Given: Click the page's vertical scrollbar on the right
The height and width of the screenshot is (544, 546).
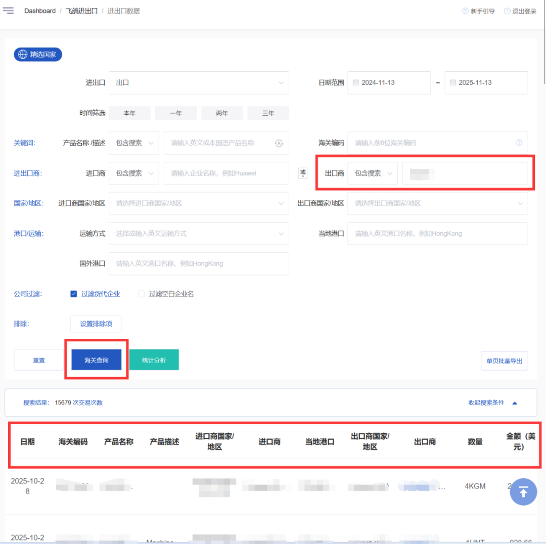Looking at the screenshot, I should (543, 40).
